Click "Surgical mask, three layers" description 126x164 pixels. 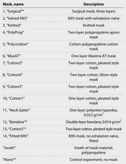point(94,11)
